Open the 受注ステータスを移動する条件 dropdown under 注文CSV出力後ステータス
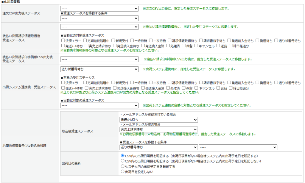This screenshot has width=305, height=183. tap(99, 18)
